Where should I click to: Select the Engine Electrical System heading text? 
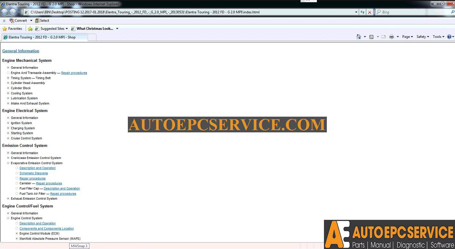pos(25,111)
